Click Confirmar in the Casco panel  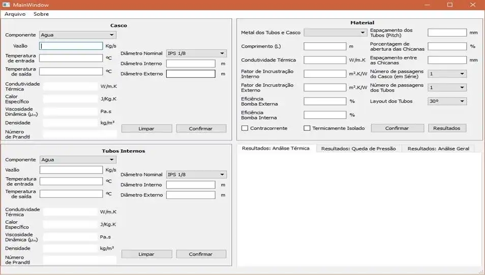tap(201, 129)
